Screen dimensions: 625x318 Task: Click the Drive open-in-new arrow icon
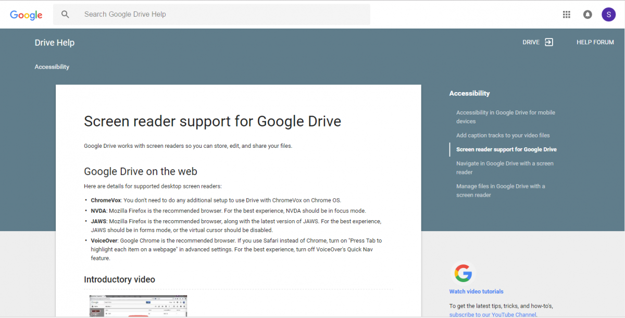click(549, 42)
